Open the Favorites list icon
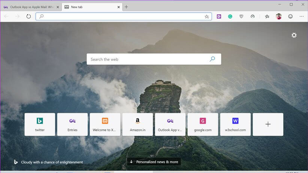 267,16
